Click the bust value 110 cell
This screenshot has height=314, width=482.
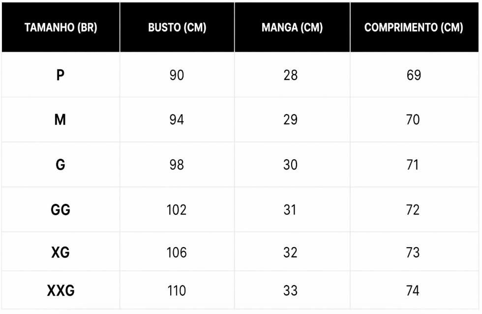(177, 291)
